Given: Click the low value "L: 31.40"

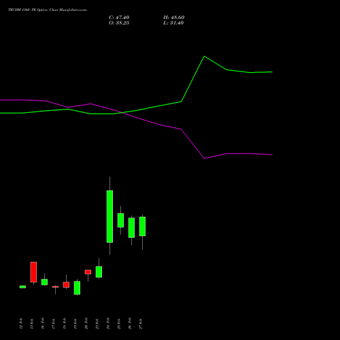Looking at the screenshot, I should 173,23.
